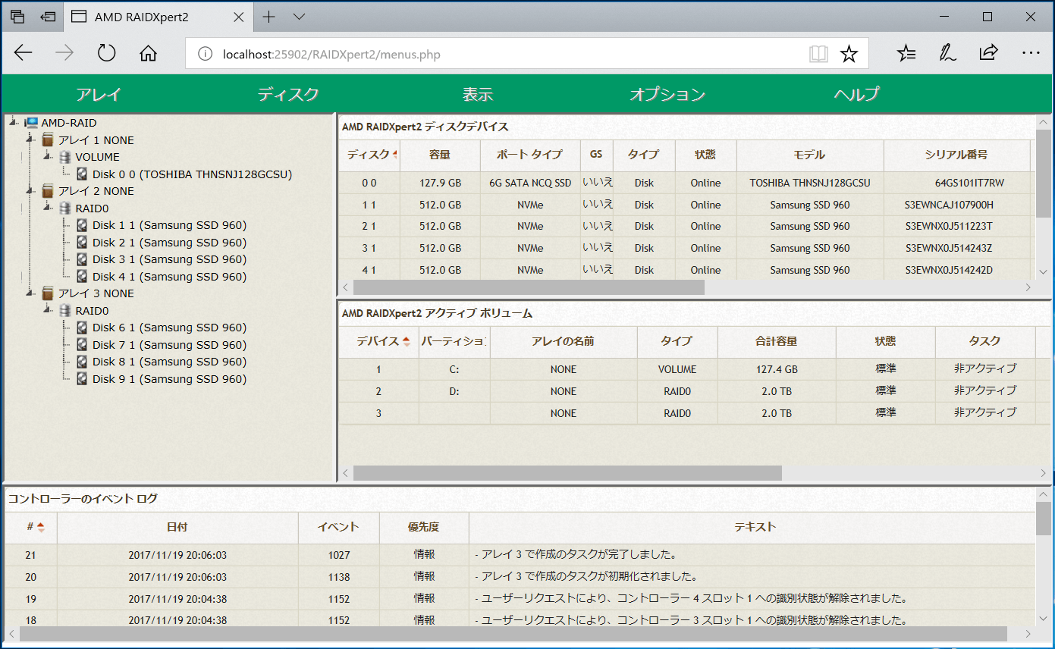This screenshot has height=649, width=1055.
Task: Sort volumes by デバイス column header
Action: coord(378,341)
